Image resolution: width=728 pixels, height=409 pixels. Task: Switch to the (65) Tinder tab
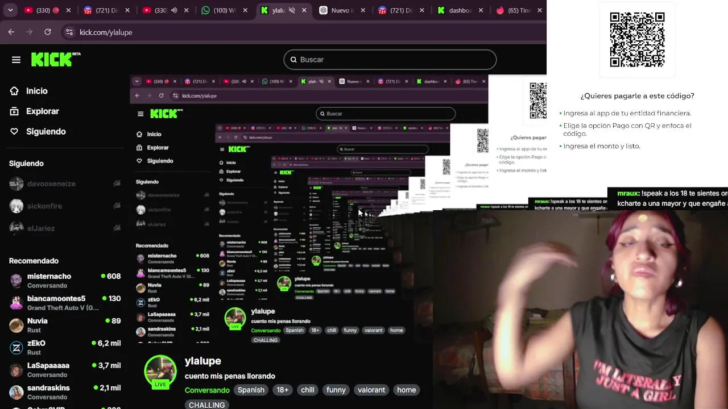coord(519,10)
